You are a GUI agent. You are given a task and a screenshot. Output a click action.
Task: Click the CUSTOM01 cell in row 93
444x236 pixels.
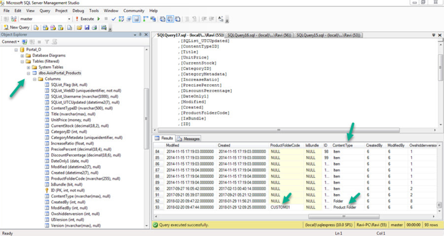(x=286, y=207)
